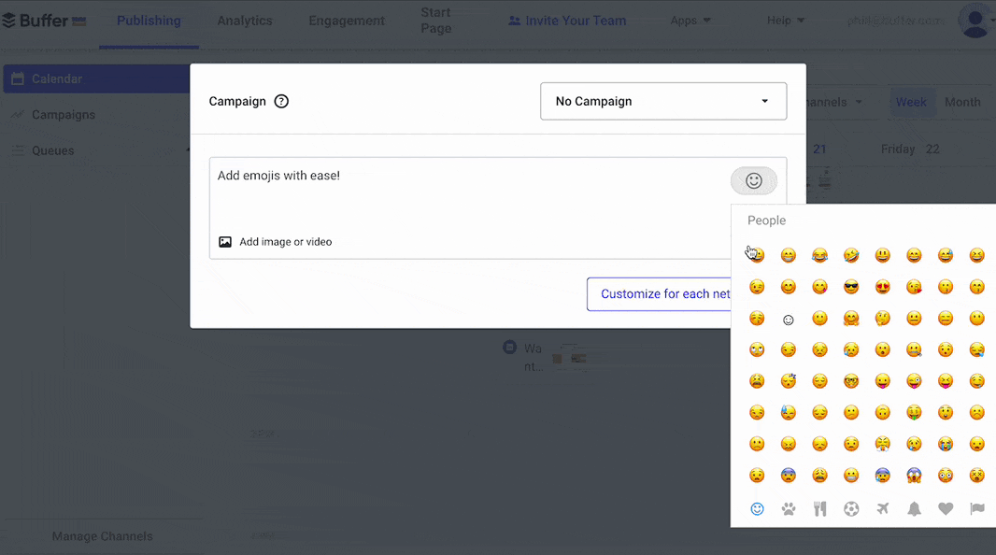Switch the calendar to Week view
The height and width of the screenshot is (555, 996).
tap(911, 102)
